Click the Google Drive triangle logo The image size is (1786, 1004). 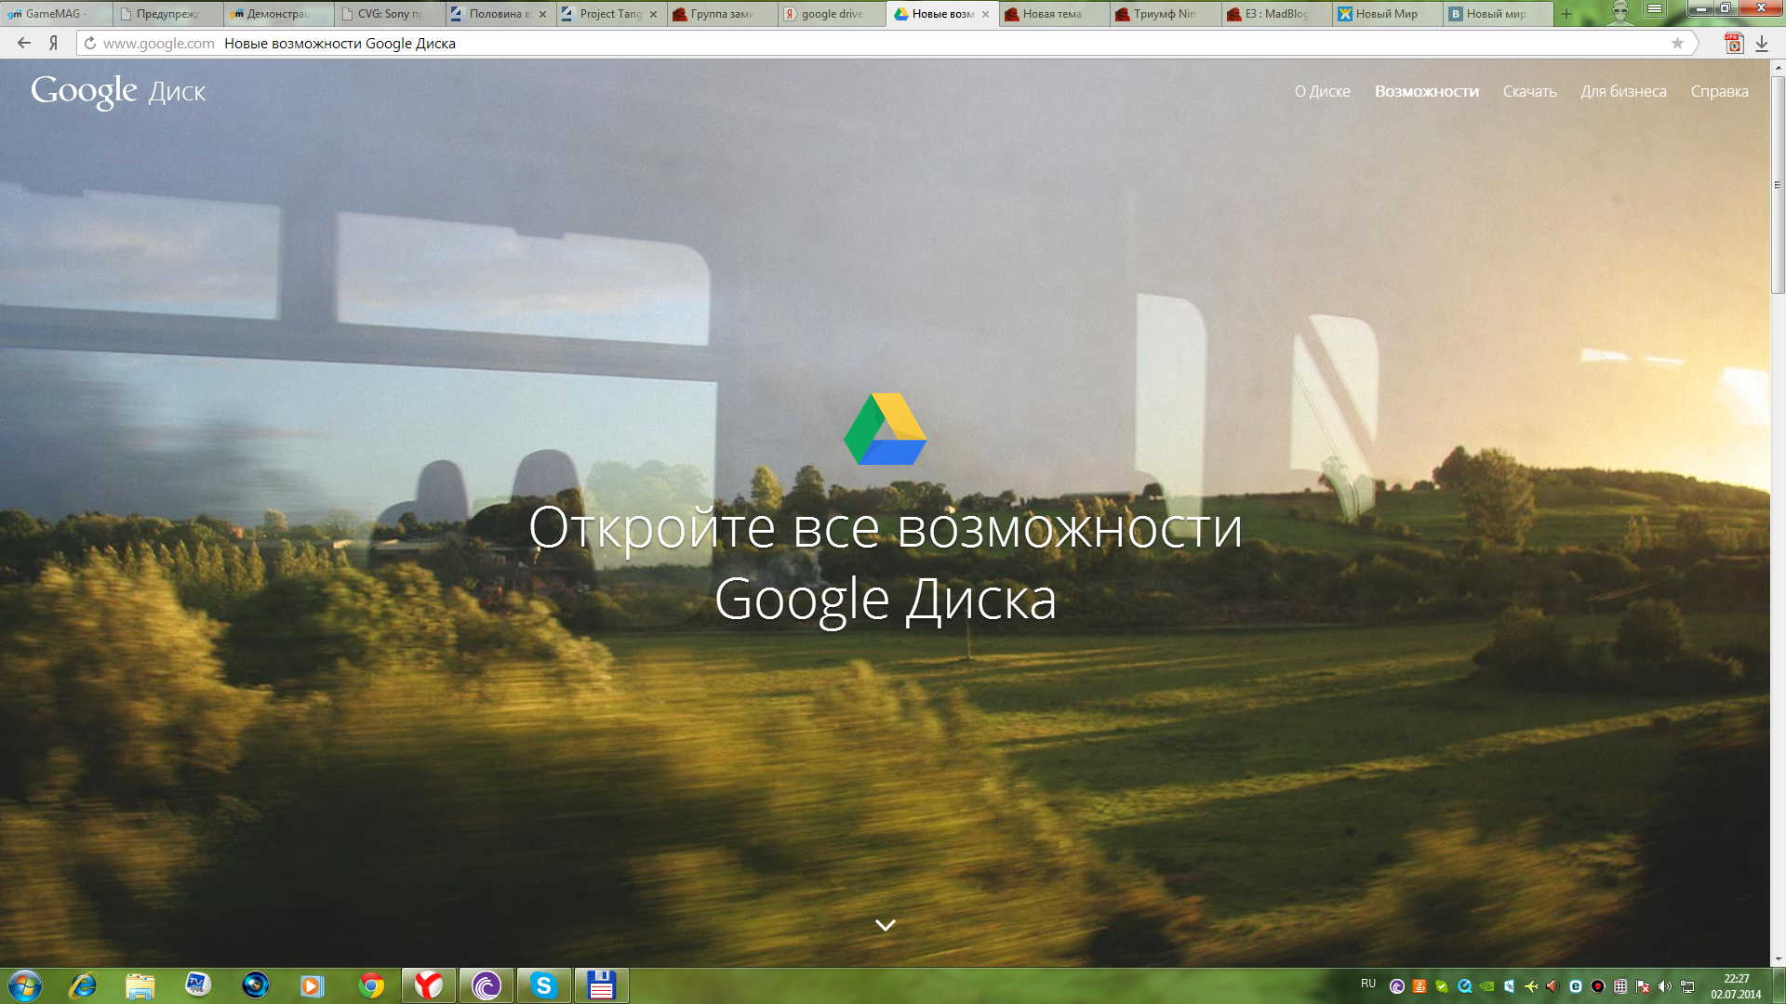(885, 429)
